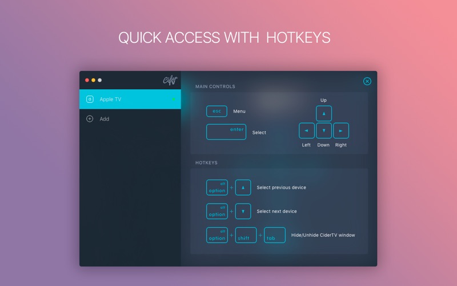Image resolution: width=457 pixels, height=286 pixels.
Task: Click the Add device plus icon
Action: (x=90, y=119)
